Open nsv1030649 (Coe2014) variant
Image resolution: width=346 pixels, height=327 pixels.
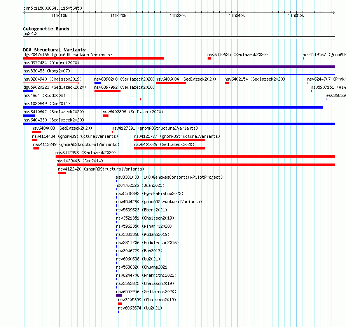[x=47, y=104]
